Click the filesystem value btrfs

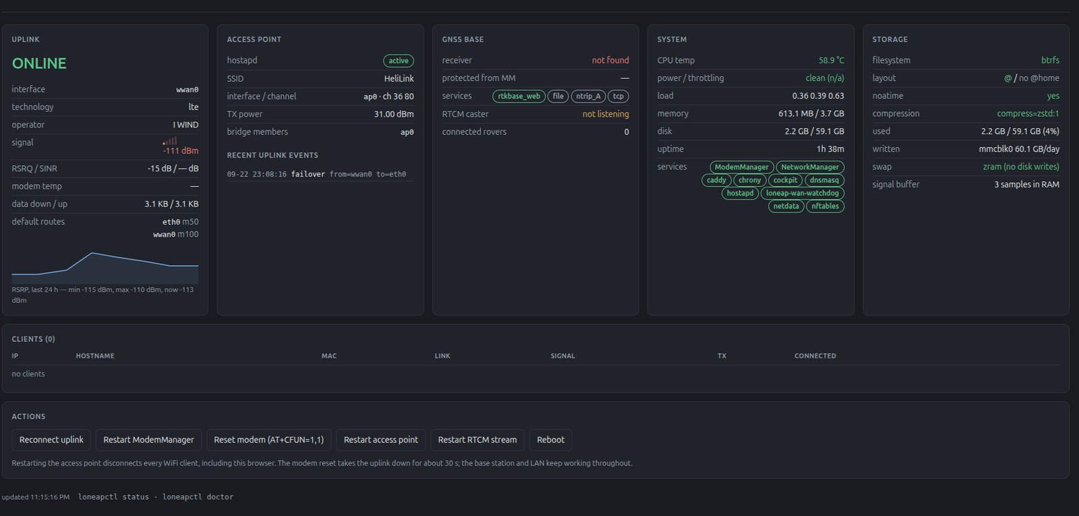point(1050,61)
